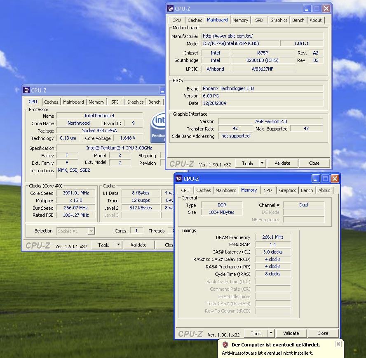Click Close button in Memory window
This screenshot has width=366, height=358.
pos(323,333)
